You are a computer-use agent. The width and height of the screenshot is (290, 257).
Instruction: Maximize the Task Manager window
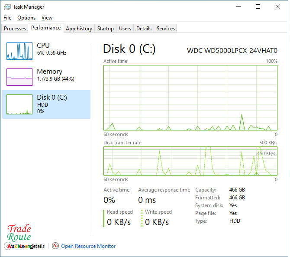pyautogui.click(x=258, y=7)
